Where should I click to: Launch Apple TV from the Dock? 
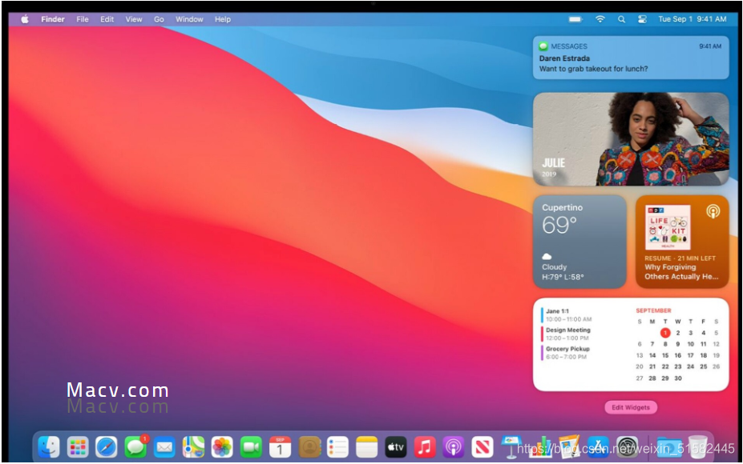click(396, 446)
